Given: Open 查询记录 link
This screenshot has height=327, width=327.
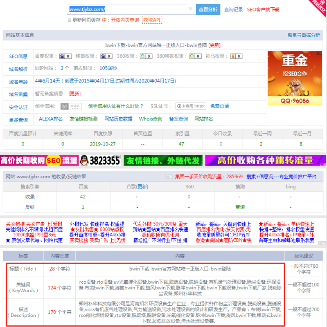Looking at the screenshot, I should pos(233,9).
